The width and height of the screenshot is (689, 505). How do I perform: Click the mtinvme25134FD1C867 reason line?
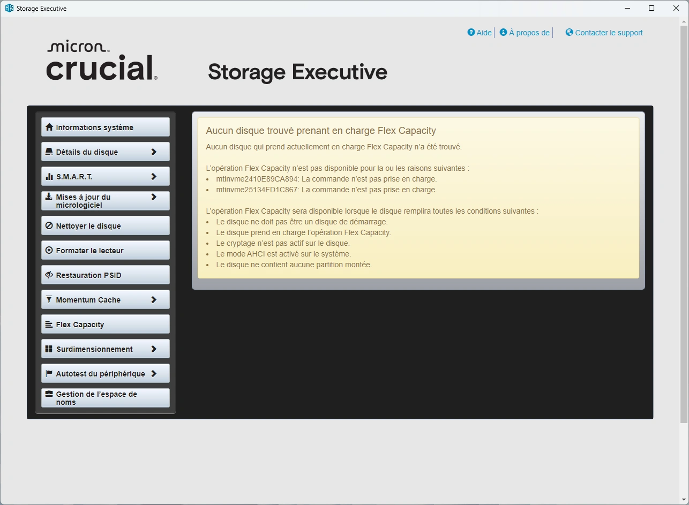pos(326,190)
